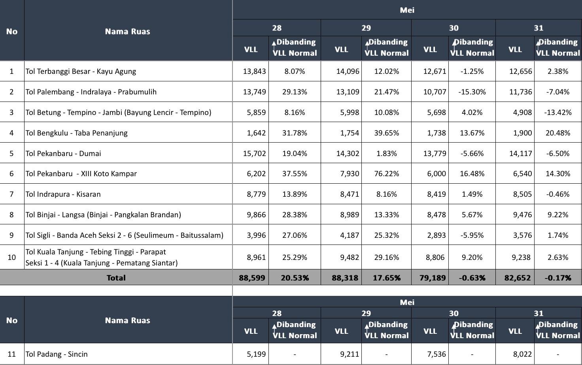Select row number 10 in the No column

point(12,257)
